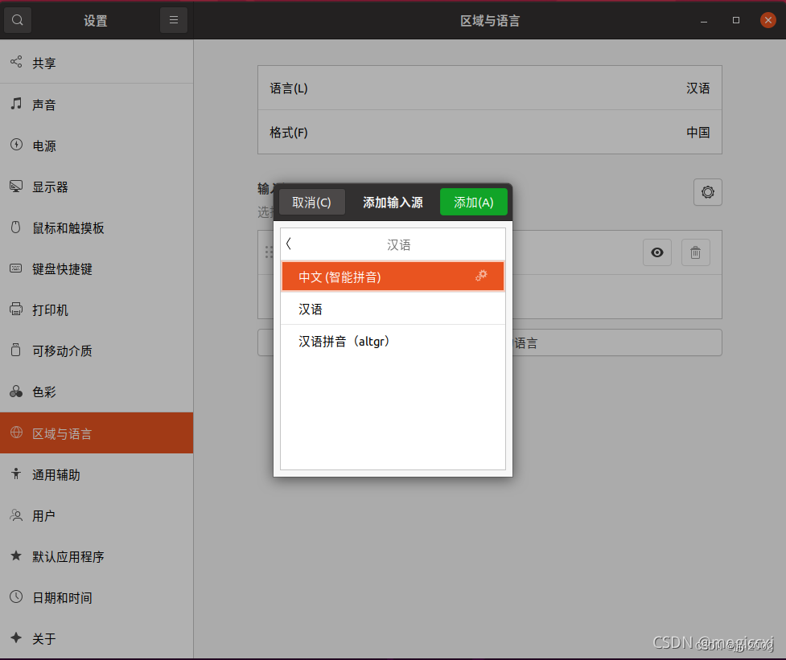Select 汉语拼音 (altgr) input source
Screen dimensions: 786x660
click(x=393, y=342)
